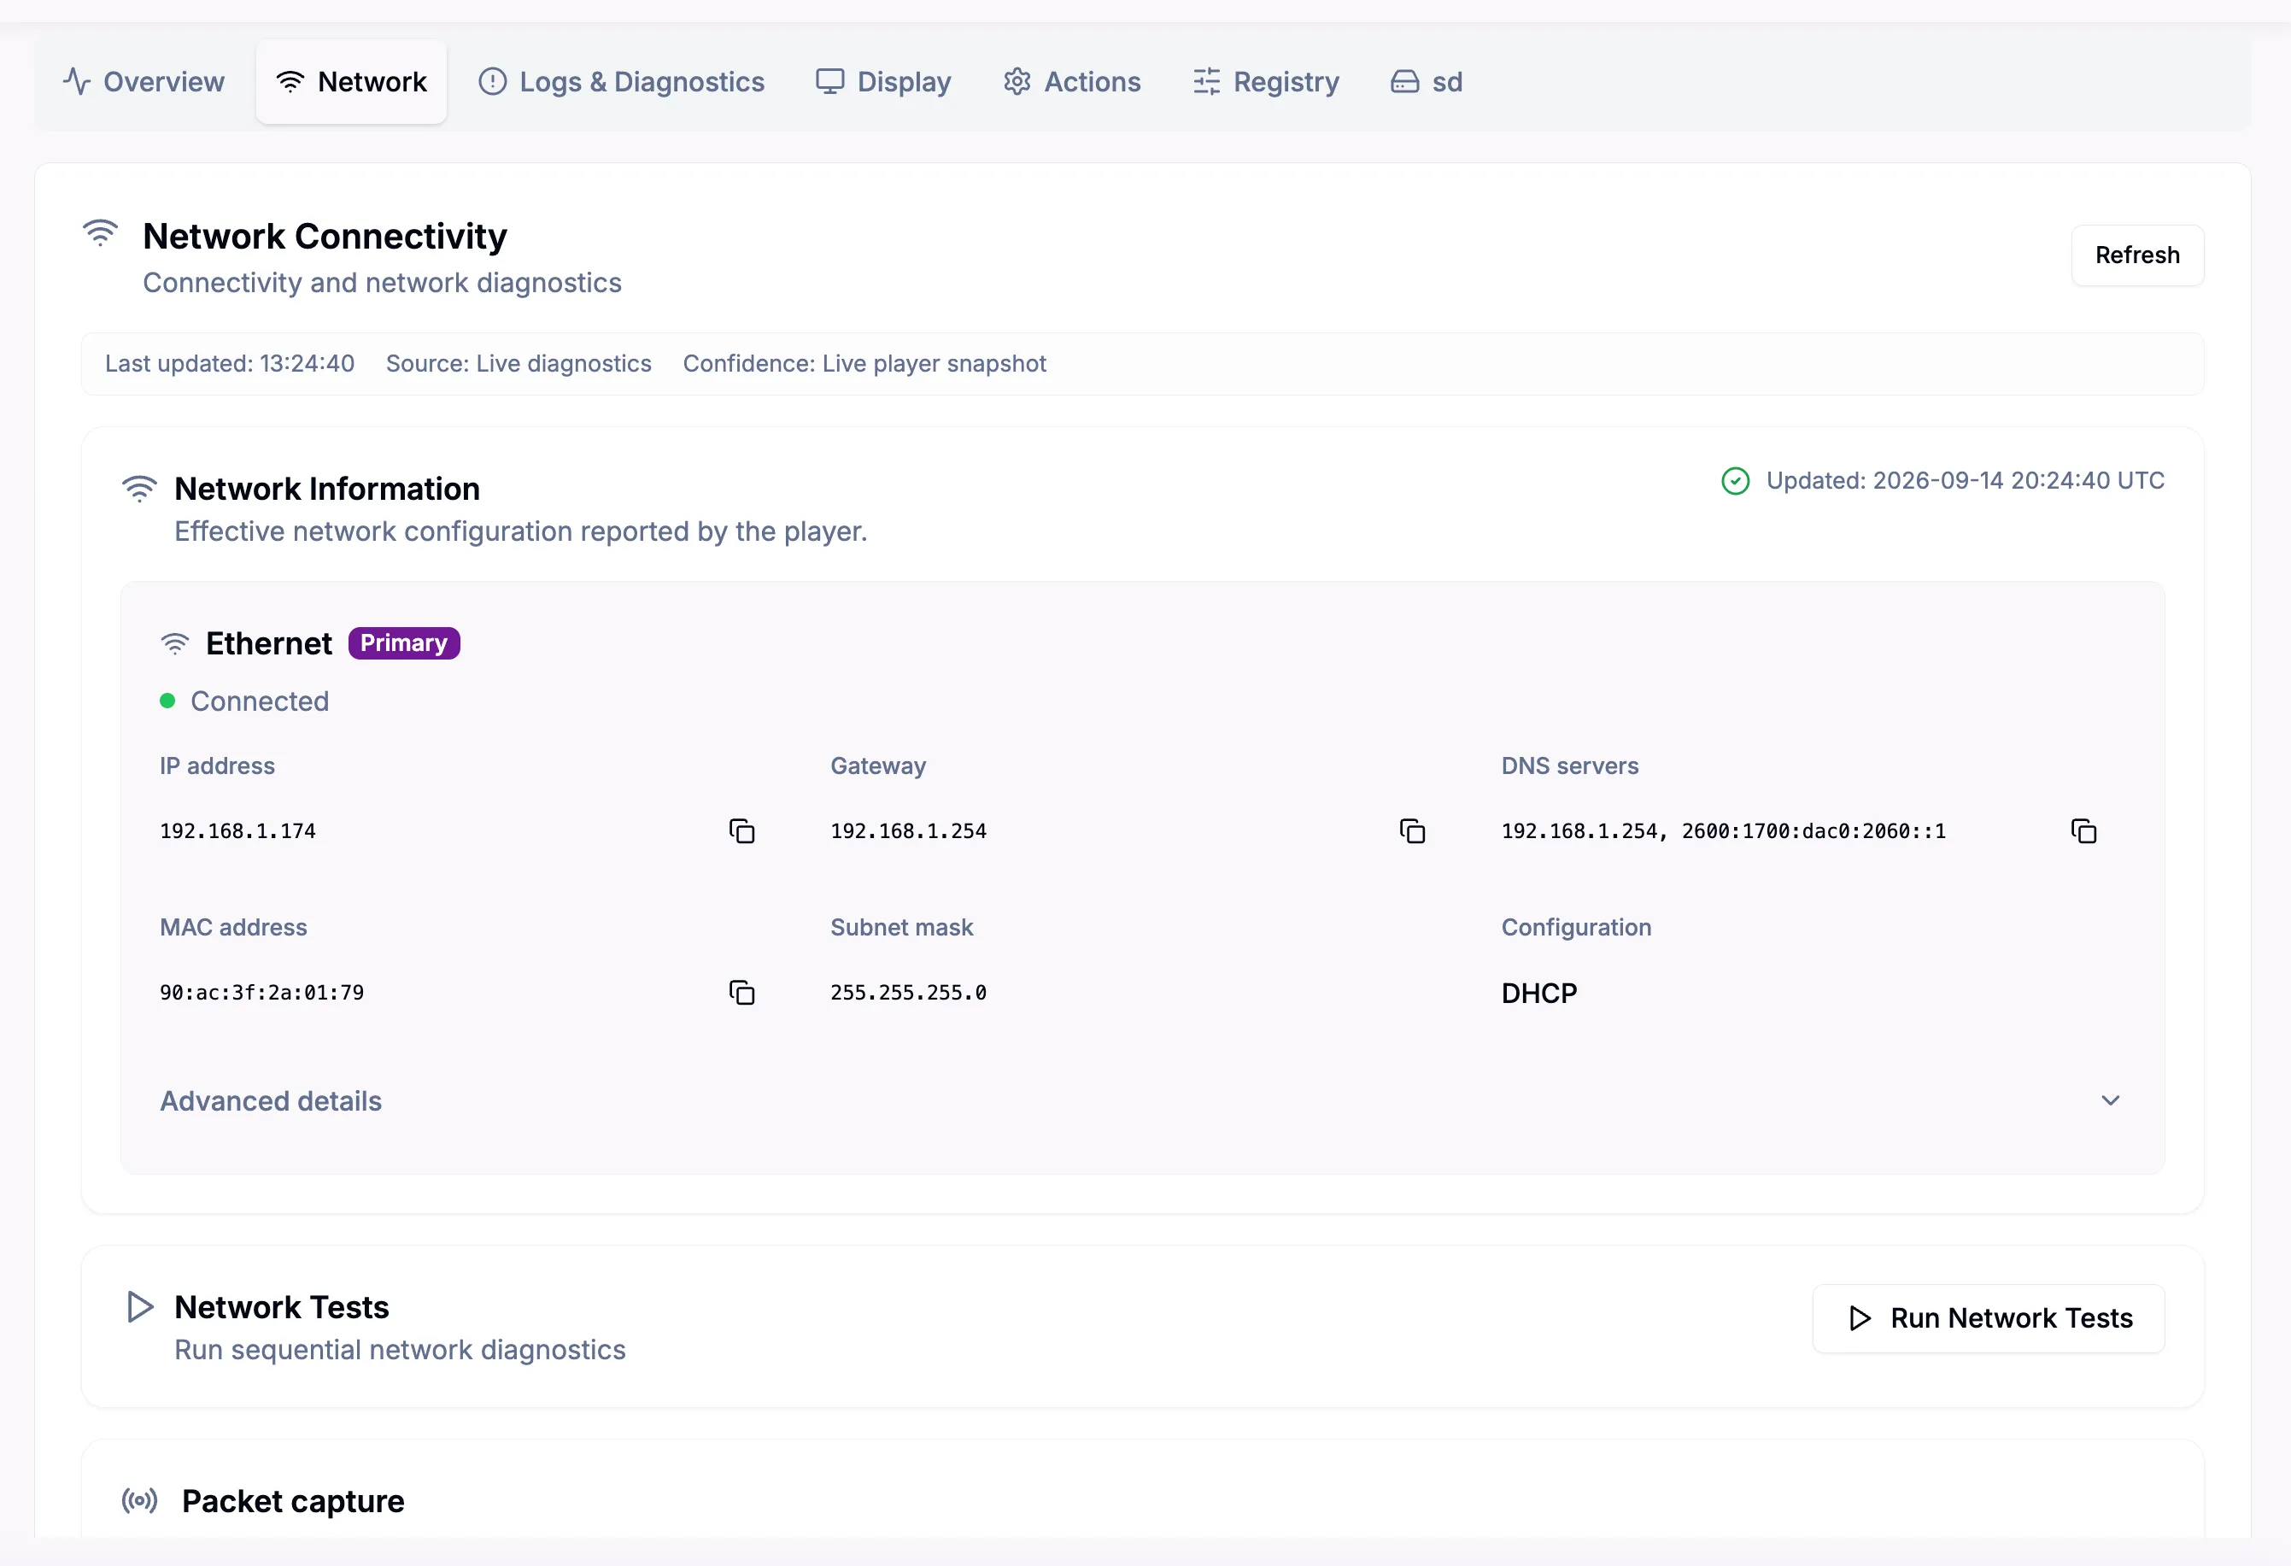Switch to Logs & Diagnostics tab

[x=622, y=82]
